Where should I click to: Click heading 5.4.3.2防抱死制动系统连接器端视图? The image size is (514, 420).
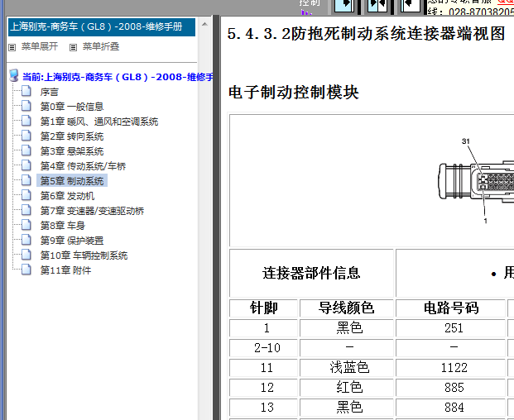[366, 34]
